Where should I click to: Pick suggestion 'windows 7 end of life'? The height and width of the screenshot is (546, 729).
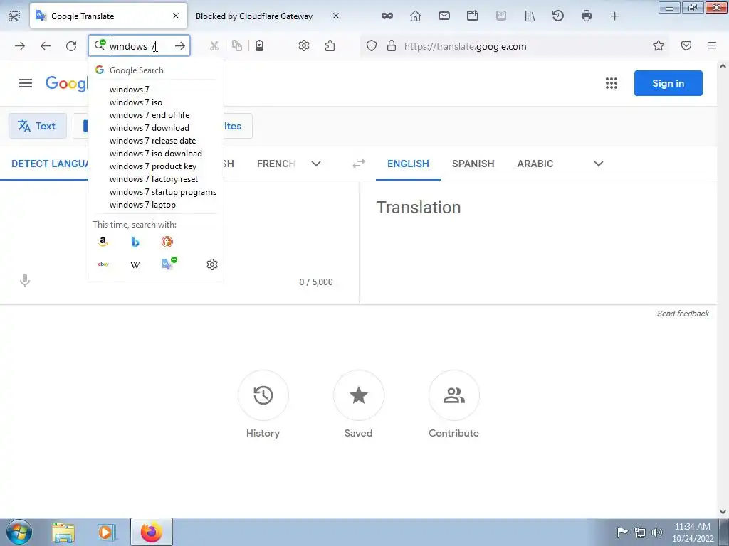coord(156,115)
